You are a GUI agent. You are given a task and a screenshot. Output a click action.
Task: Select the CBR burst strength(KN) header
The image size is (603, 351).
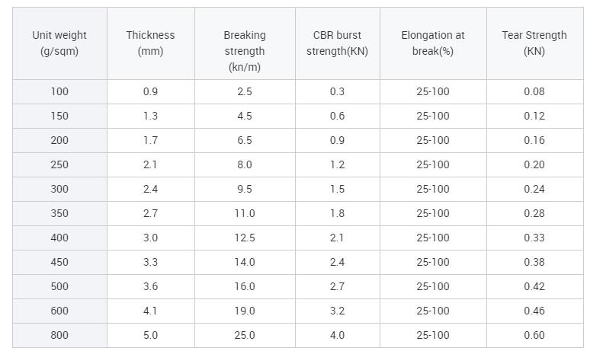[x=337, y=43]
